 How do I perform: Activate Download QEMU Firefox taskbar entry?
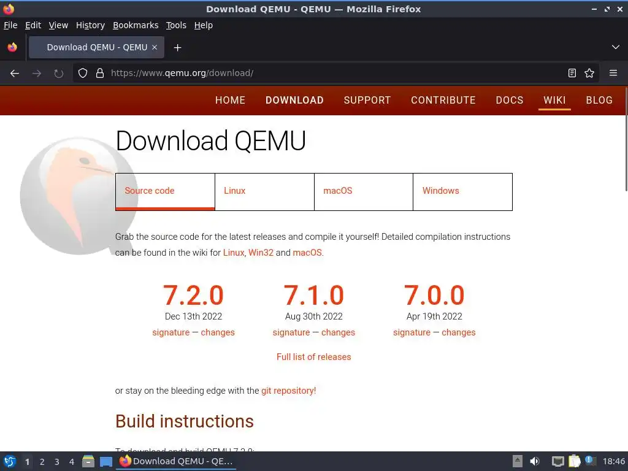[x=176, y=461]
